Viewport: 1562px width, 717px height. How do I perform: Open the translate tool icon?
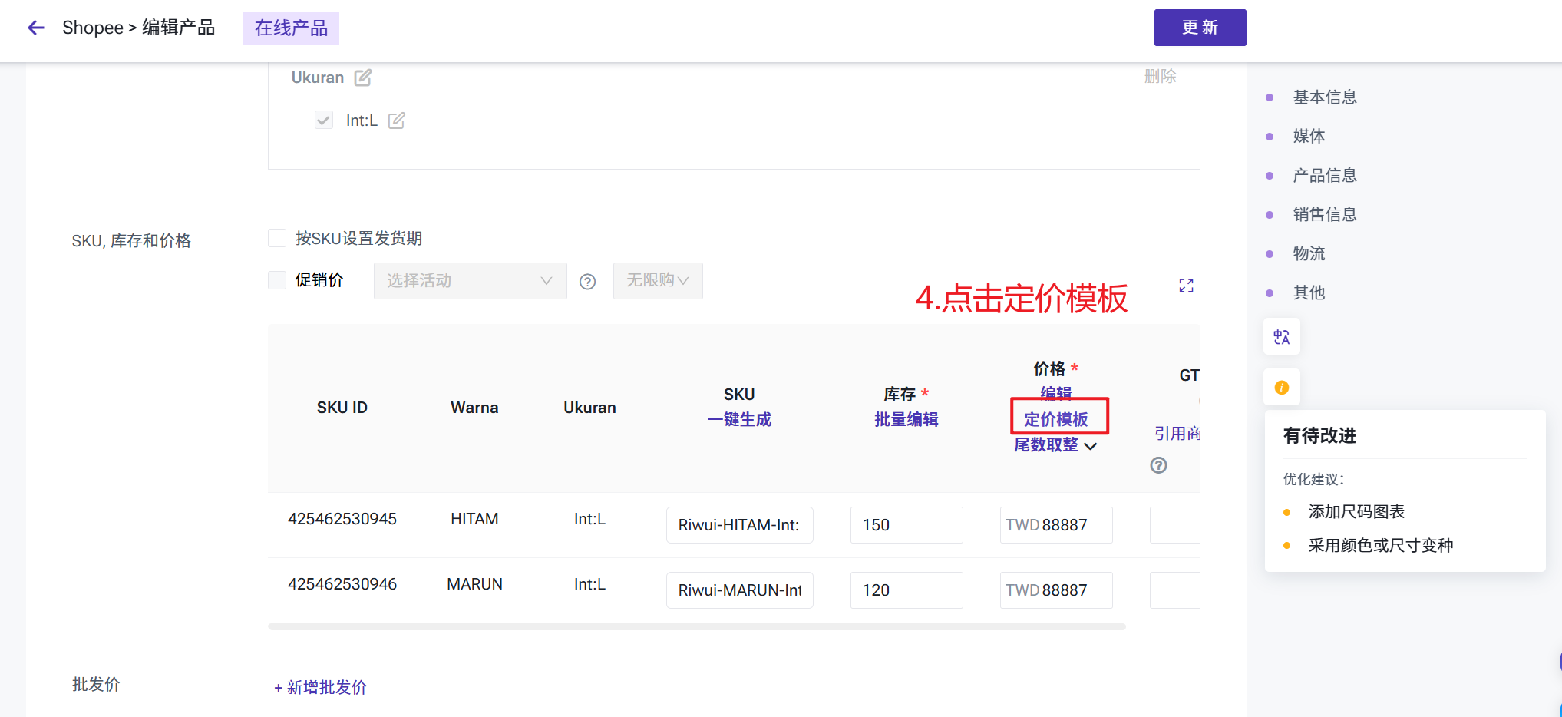[x=1281, y=337]
